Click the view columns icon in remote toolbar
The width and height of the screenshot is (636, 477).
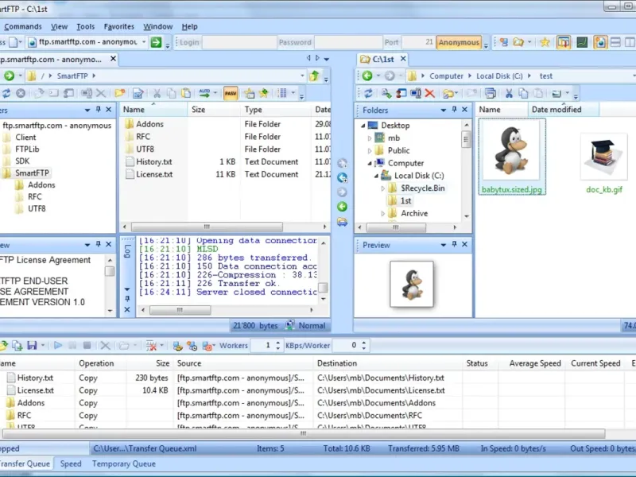(x=282, y=93)
